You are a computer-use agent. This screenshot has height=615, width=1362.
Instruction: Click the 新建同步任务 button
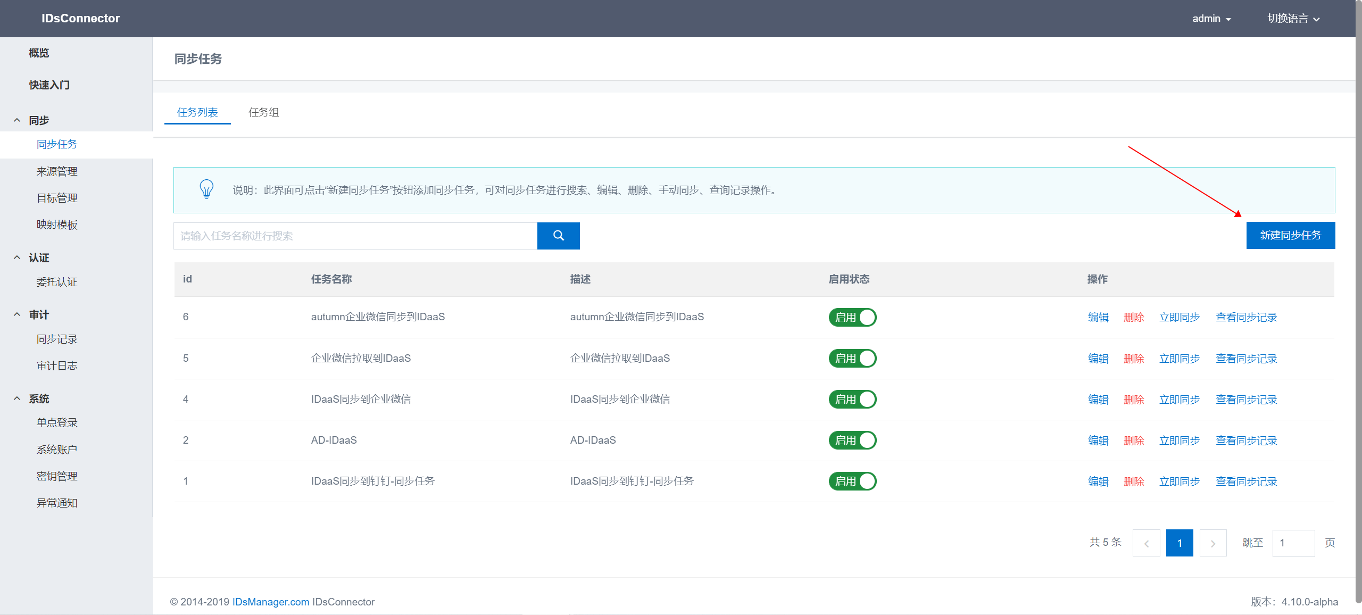click(x=1291, y=235)
